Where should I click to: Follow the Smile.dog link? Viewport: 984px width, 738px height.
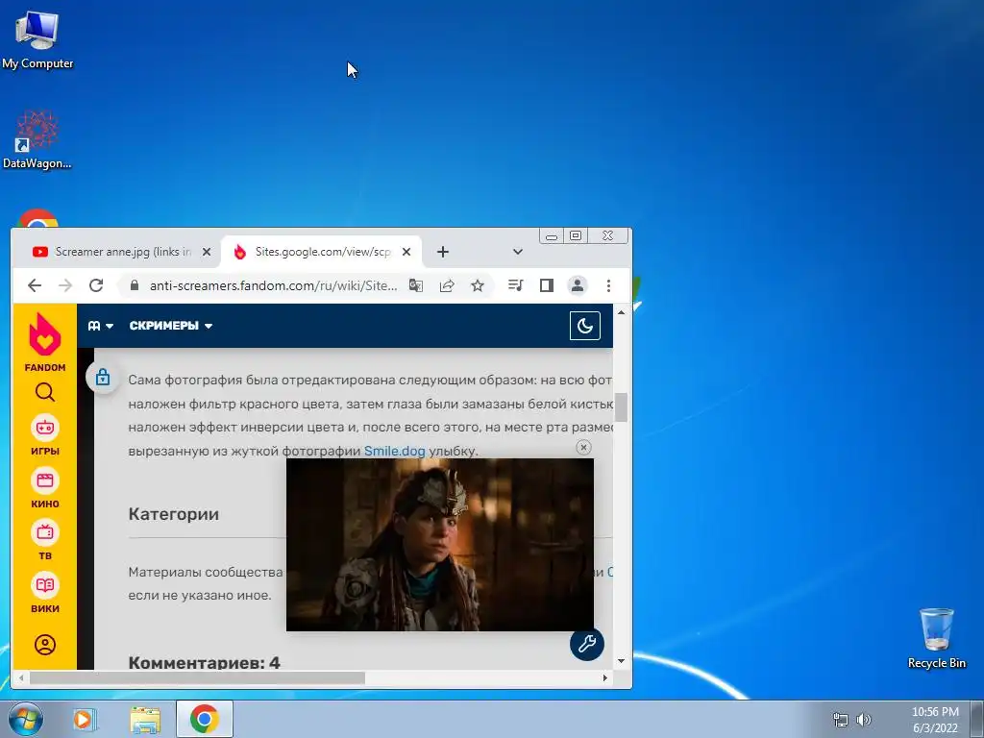[x=395, y=451]
